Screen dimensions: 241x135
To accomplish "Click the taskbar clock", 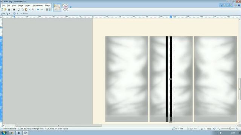I will point(233,133).
